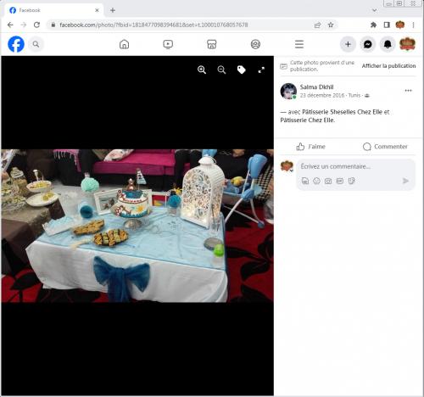Open Chrome profile avatar
424x397 pixels.
[400, 25]
